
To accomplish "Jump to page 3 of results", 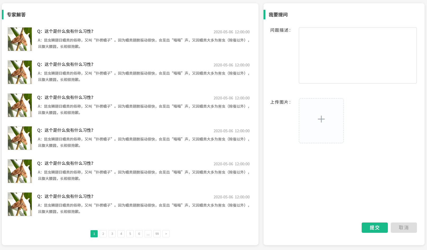I will 112,234.
